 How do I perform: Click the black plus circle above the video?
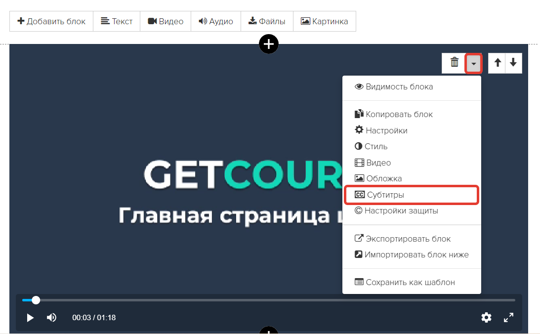pyautogui.click(x=269, y=44)
